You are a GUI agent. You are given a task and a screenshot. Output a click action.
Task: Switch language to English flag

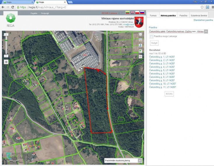[132, 13]
